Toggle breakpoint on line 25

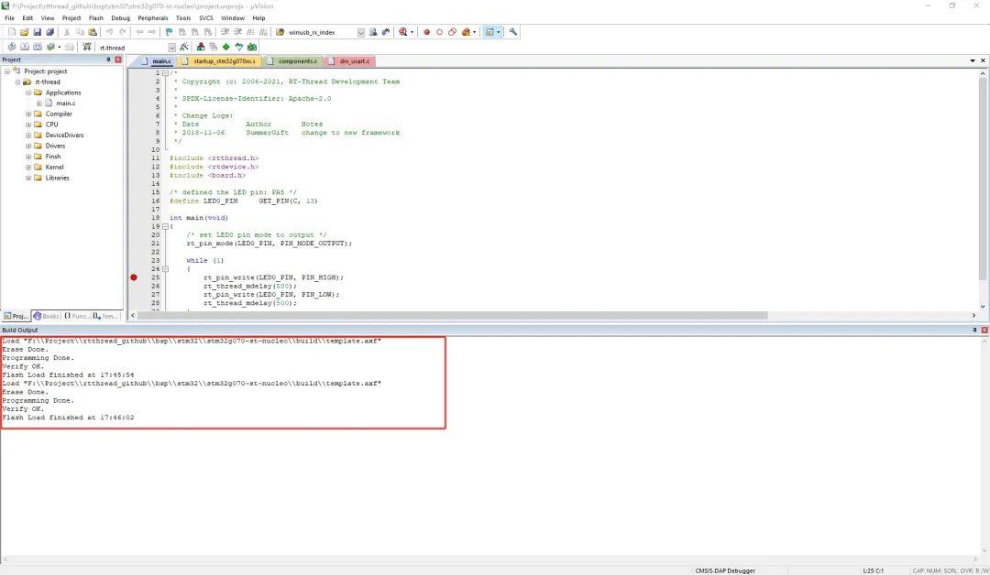coord(134,277)
